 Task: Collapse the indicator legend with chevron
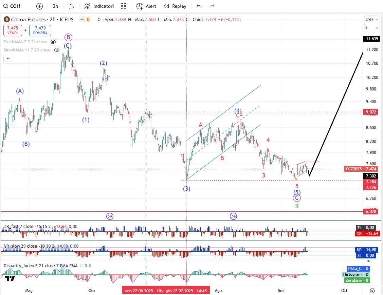click(8, 59)
